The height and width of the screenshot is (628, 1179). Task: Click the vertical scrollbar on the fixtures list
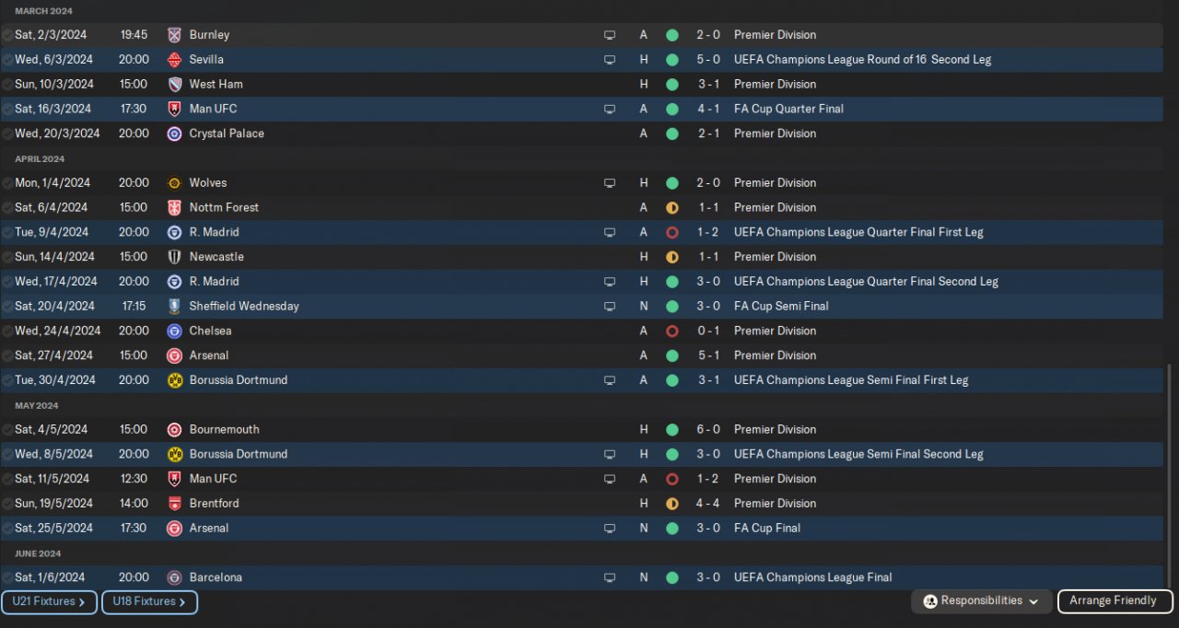click(1170, 475)
